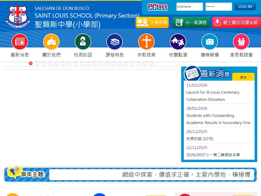Select the last slideshow dot
Image resolution: width=261 pixels, height=196 pixels.
click(x=152, y=63)
